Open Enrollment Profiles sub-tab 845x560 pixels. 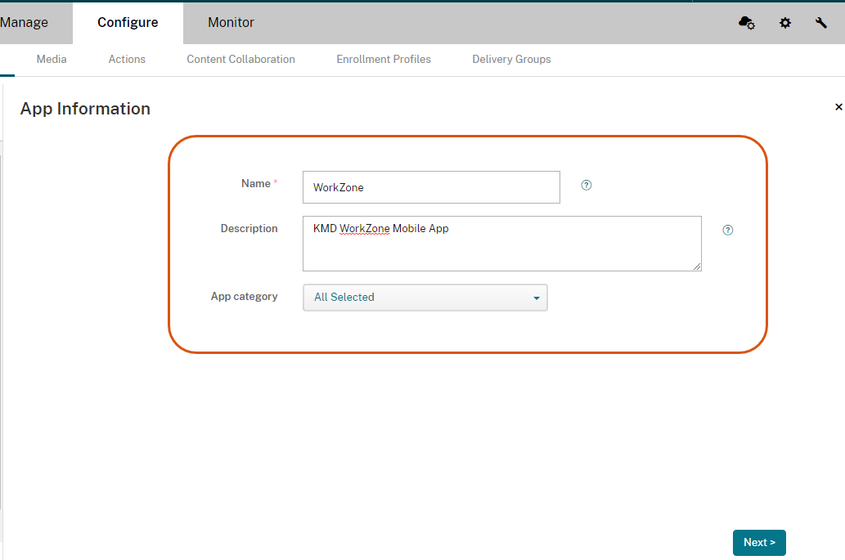[x=384, y=59]
